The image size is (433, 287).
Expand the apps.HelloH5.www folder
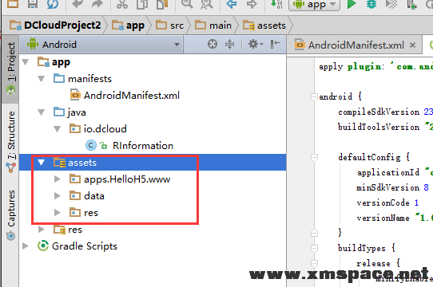click(58, 179)
